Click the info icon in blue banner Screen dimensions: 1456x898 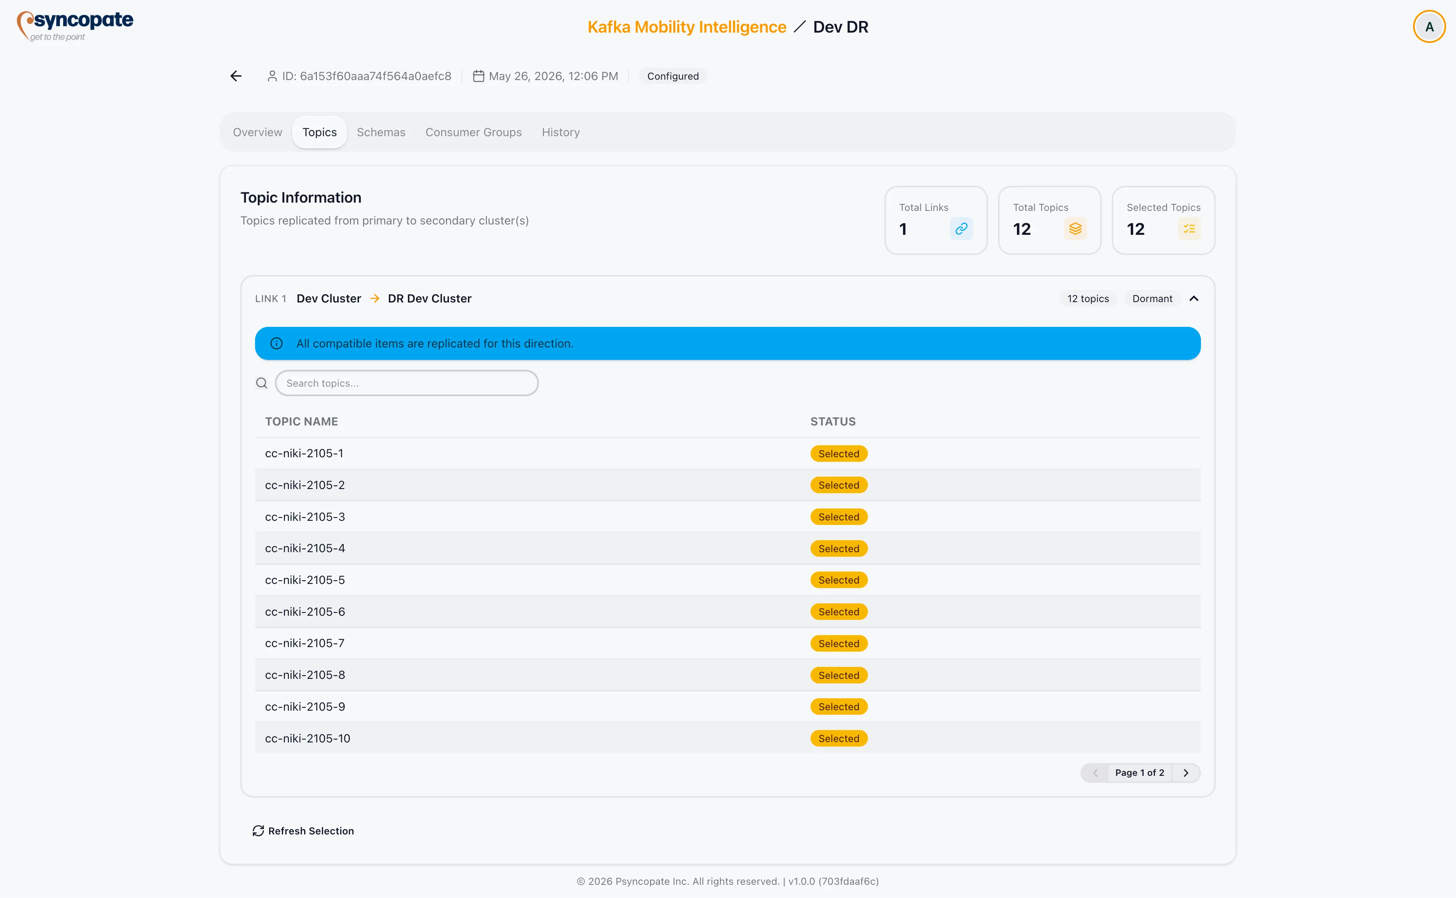pos(276,343)
